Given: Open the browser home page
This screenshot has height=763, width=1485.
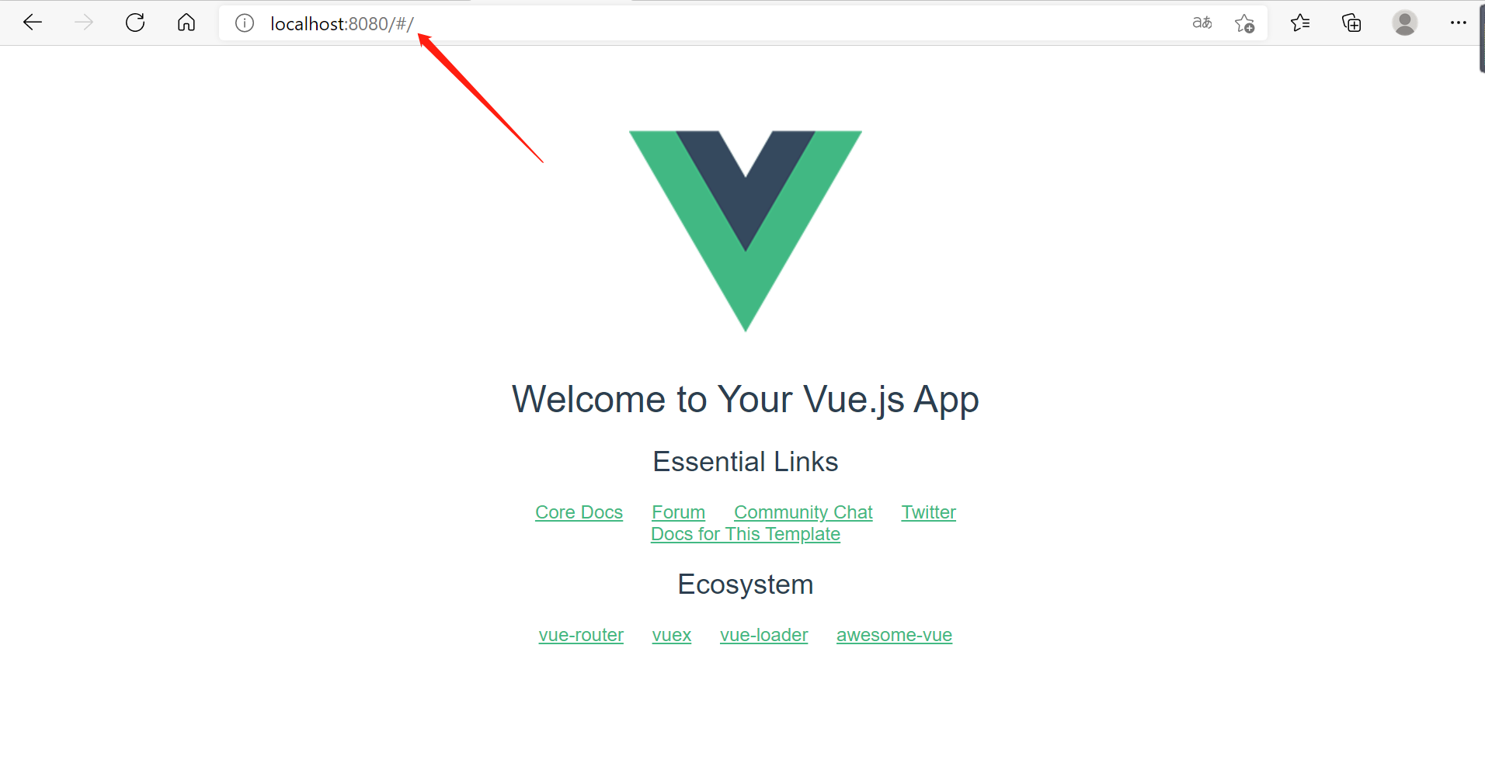Looking at the screenshot, I should 186,23.
